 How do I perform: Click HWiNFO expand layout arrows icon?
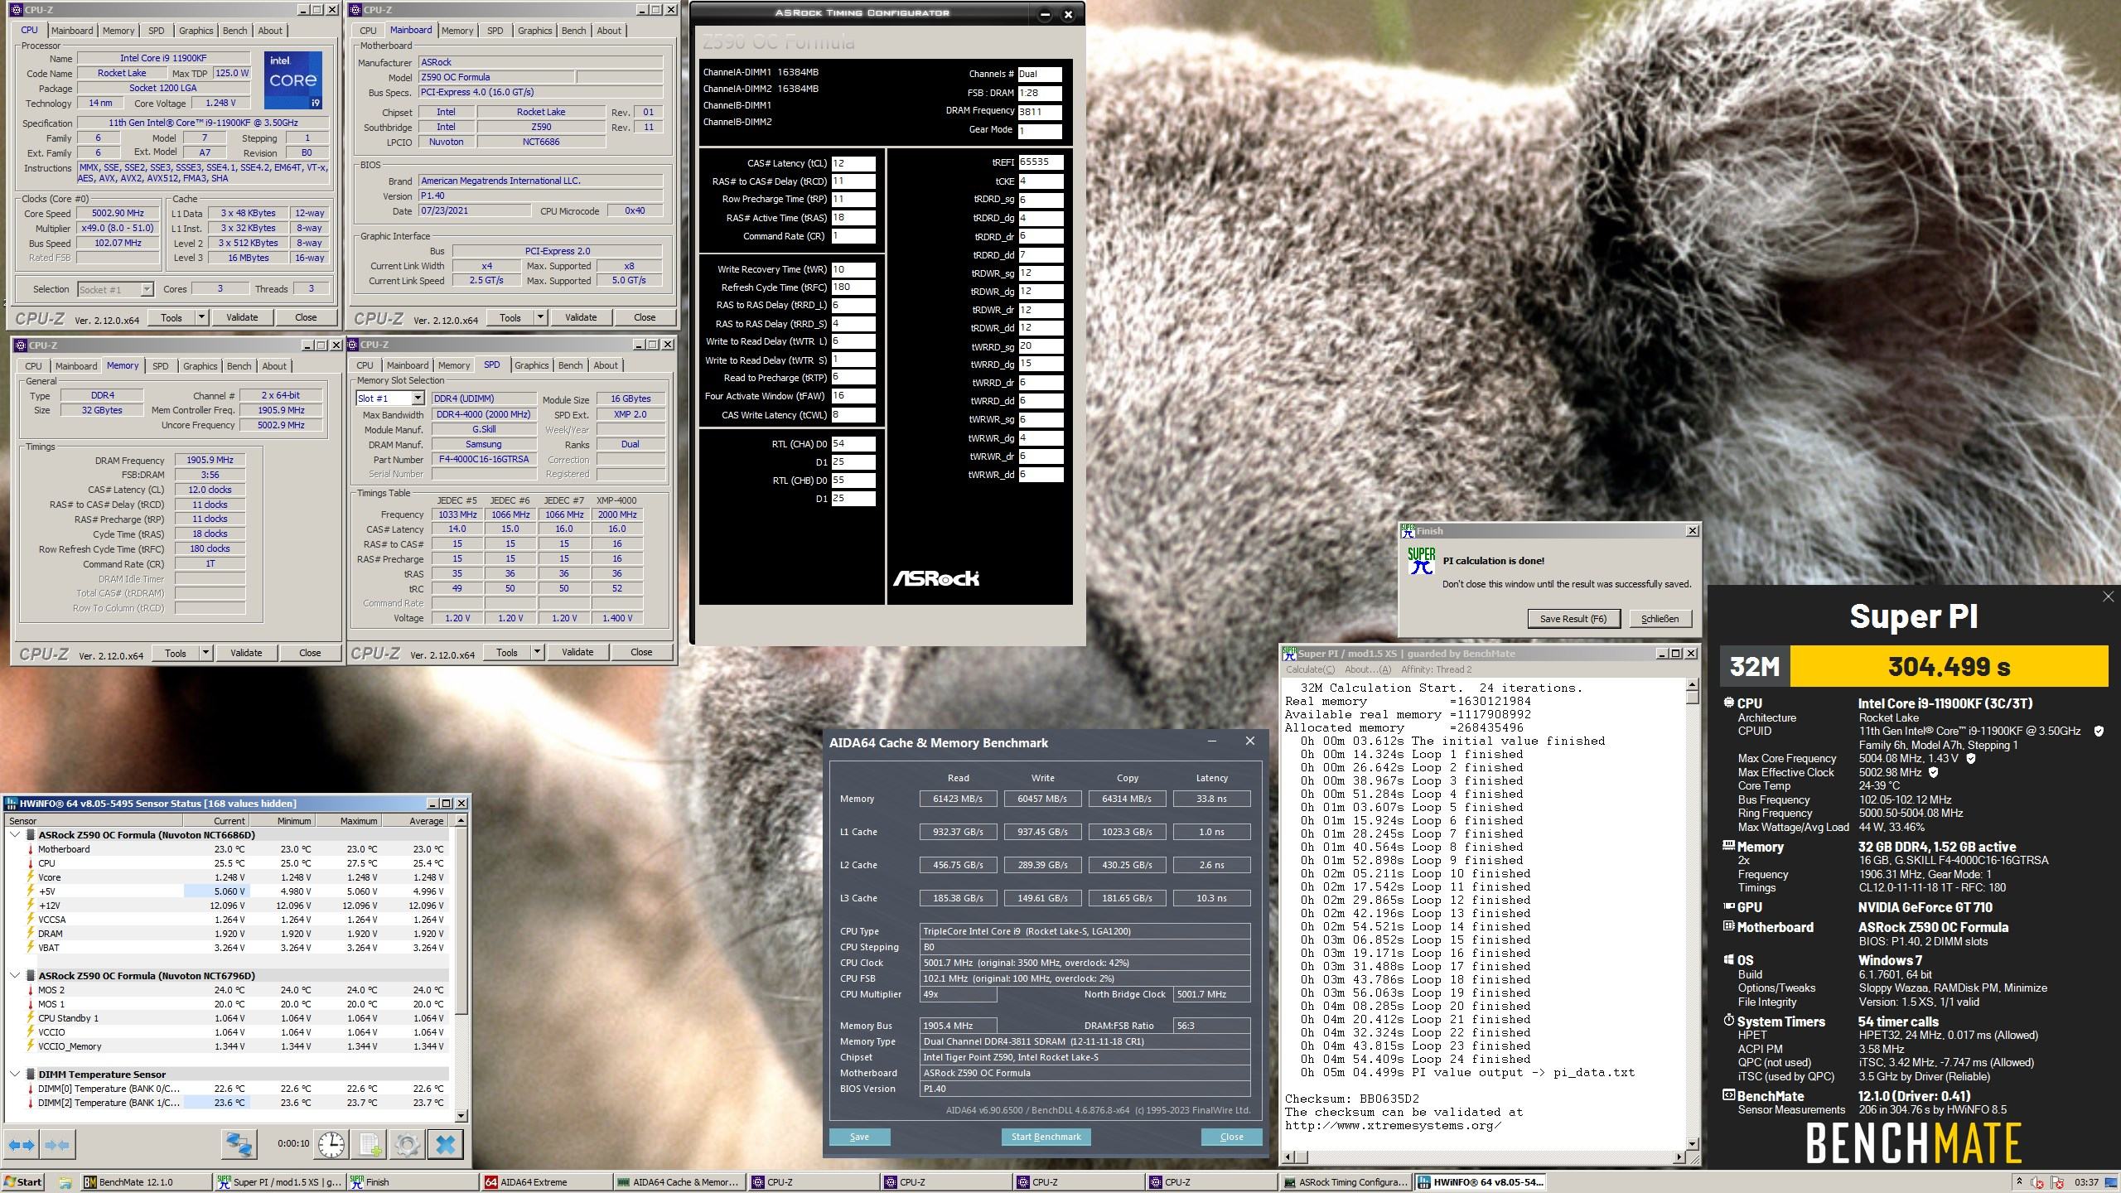pos(22,1145)
